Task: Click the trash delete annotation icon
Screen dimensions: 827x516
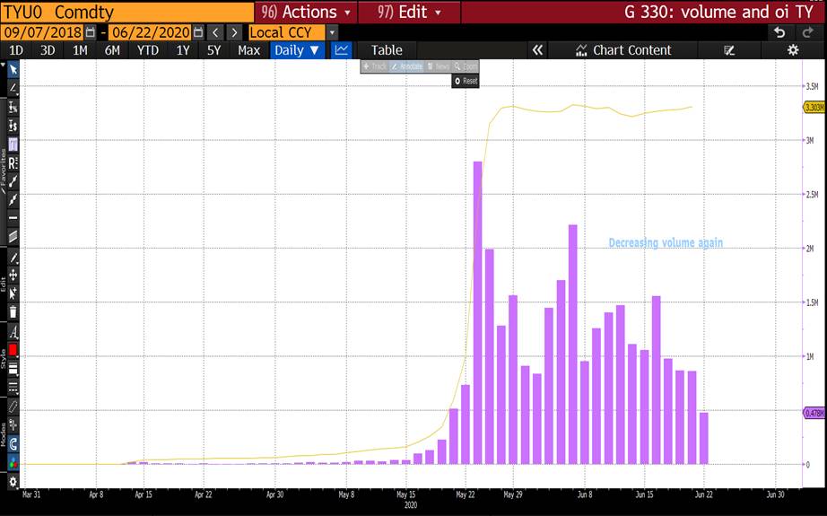Action: click(13, 311)
